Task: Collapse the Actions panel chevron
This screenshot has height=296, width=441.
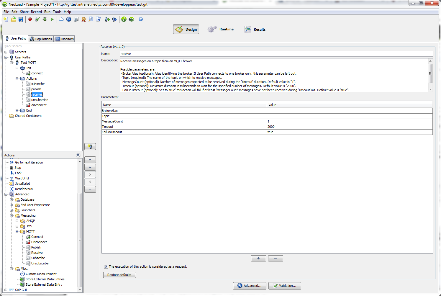Action: [78, 155]
